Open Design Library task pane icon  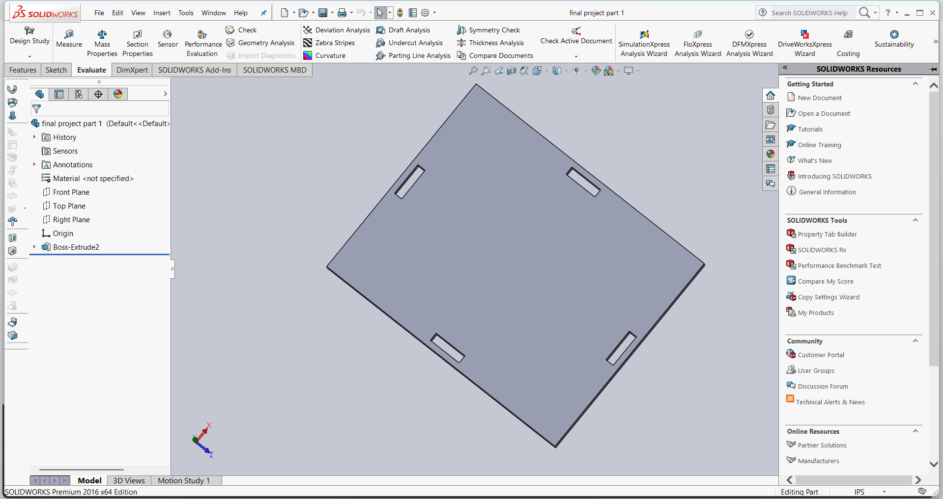pos(771,110)
